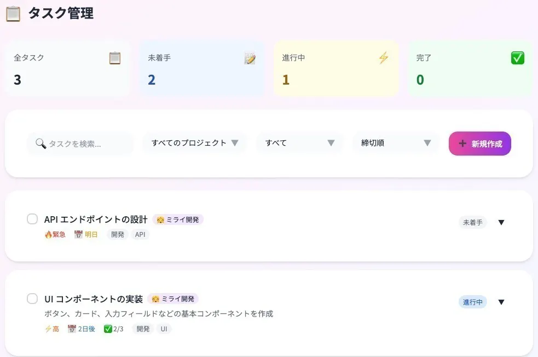
Task: Click the green checkmark icon in 完了 card
Action: 517,58
